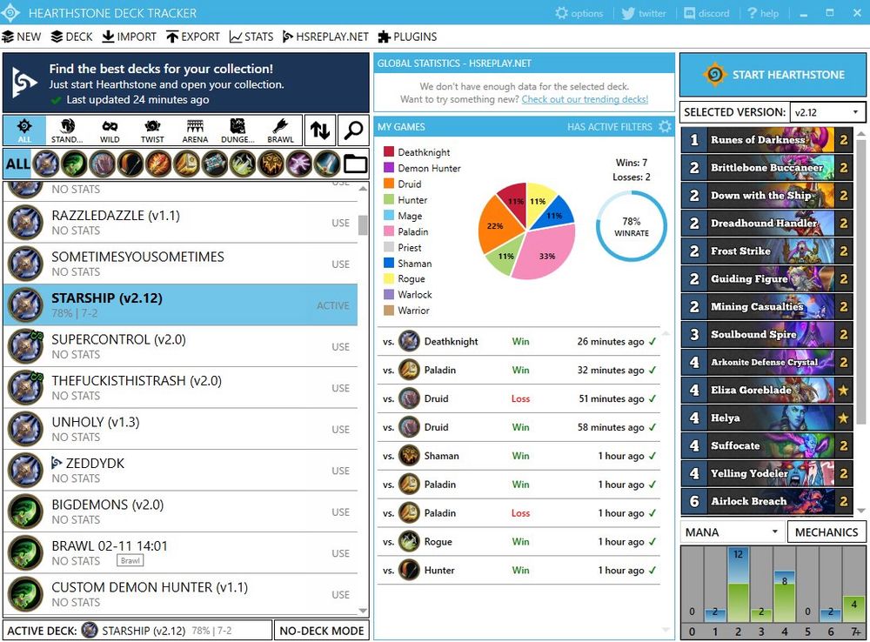Click the 'Find the best decks' banner
This screenshot has width=870, height=642.
186,84
